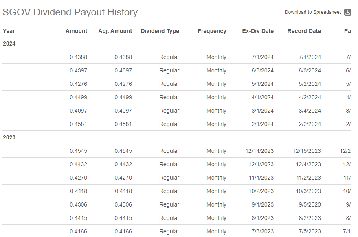The height and width of the screenshot is (237, 358).
Task: Click the 3/1/2024 ex-div date
Action: (x=262, y=111)
